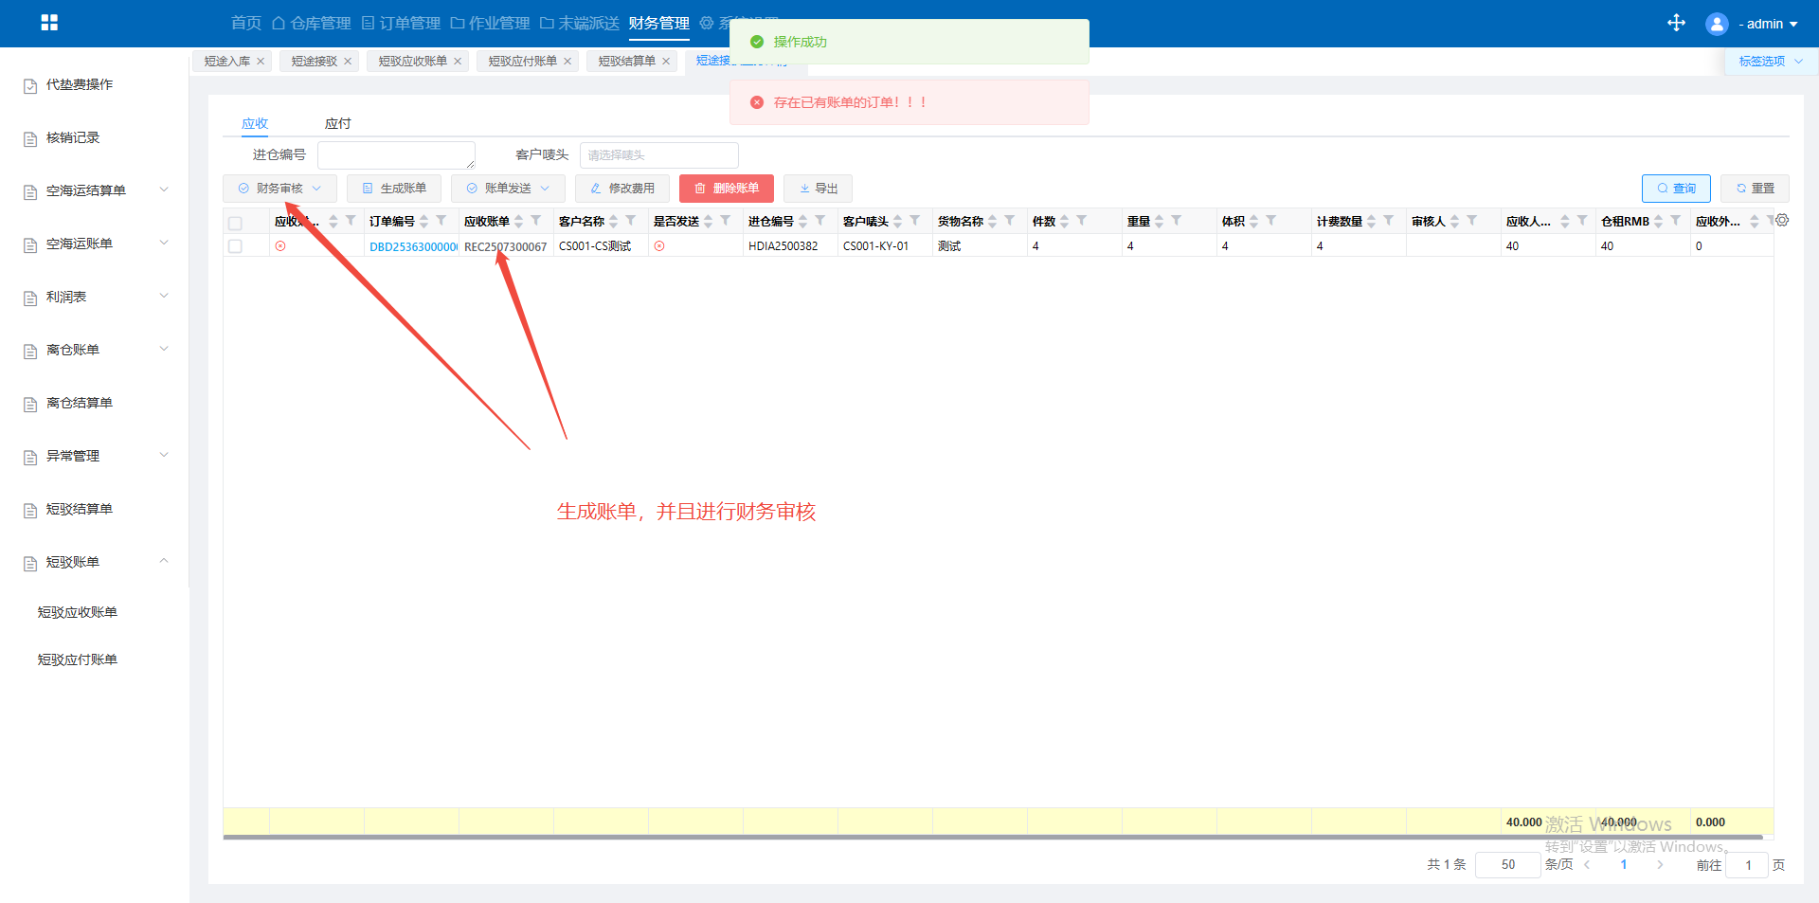This screenshot has width=1819, height=903.
Task: Open order link DBD2536300000
Action: click(412, 246)
